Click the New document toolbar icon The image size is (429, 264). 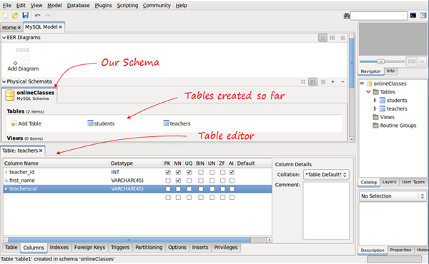click(x=5, y=16)
